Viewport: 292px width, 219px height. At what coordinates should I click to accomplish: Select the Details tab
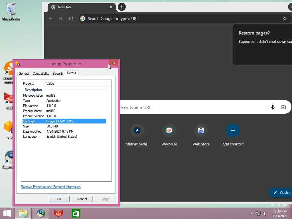[x=72, y=73]
